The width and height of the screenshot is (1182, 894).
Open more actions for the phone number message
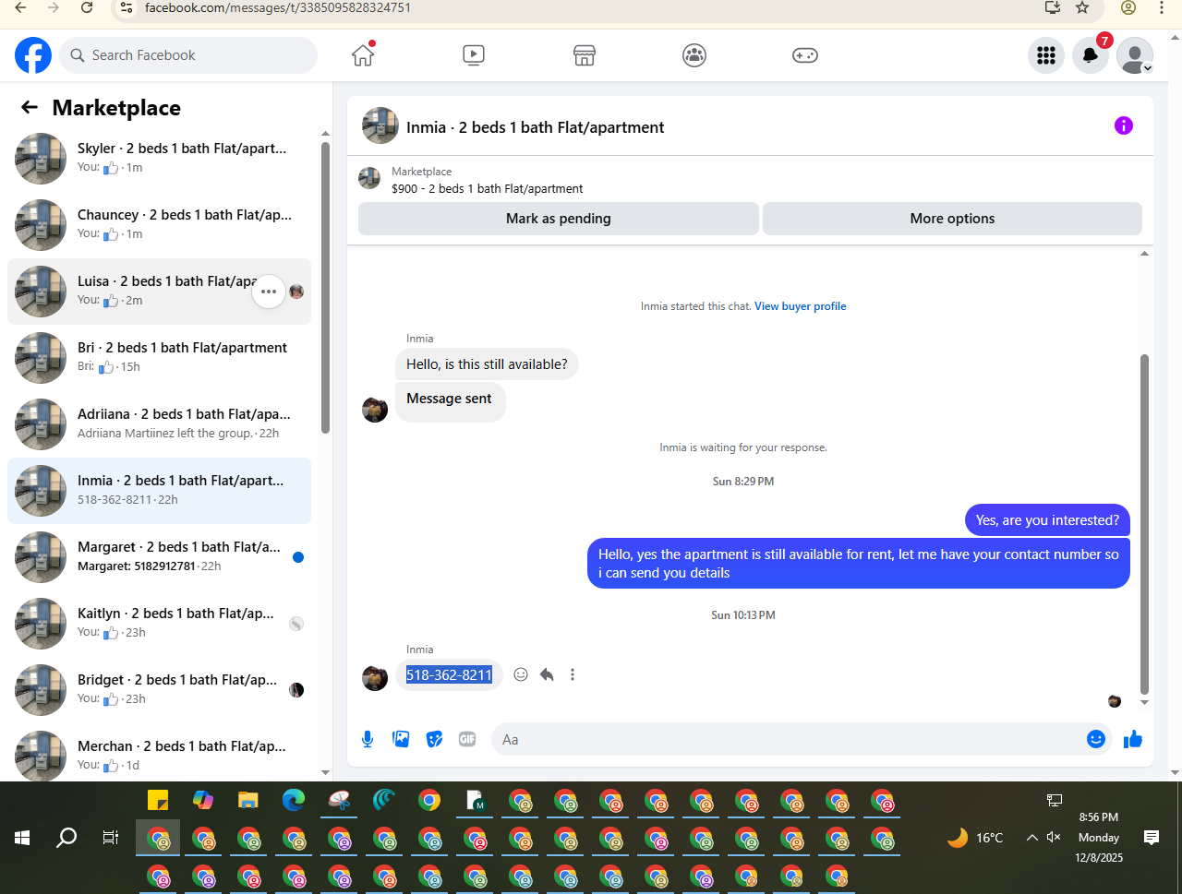click(573, 674)
